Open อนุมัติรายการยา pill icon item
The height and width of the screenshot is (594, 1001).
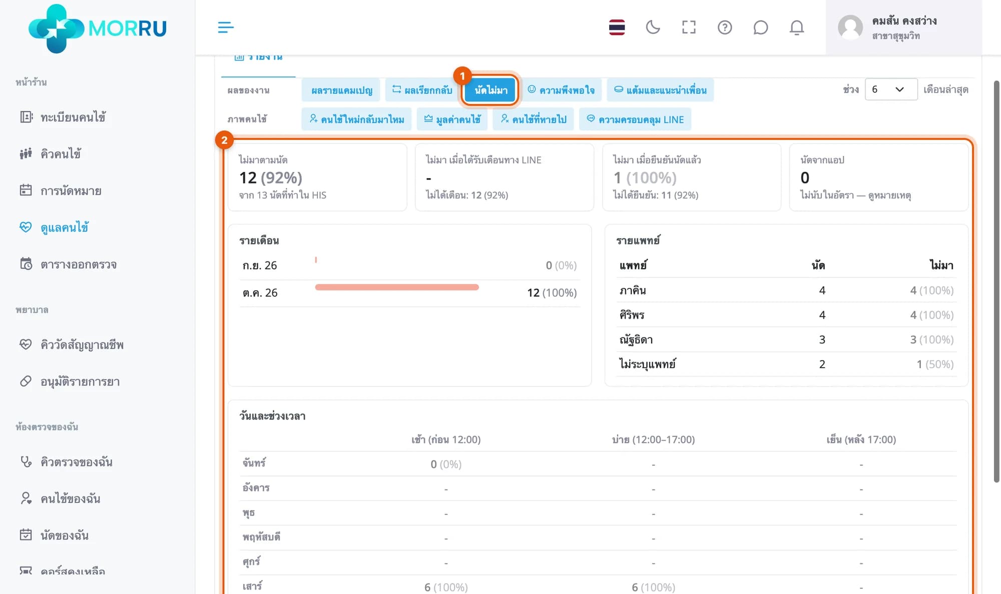(x=70, y=381)
